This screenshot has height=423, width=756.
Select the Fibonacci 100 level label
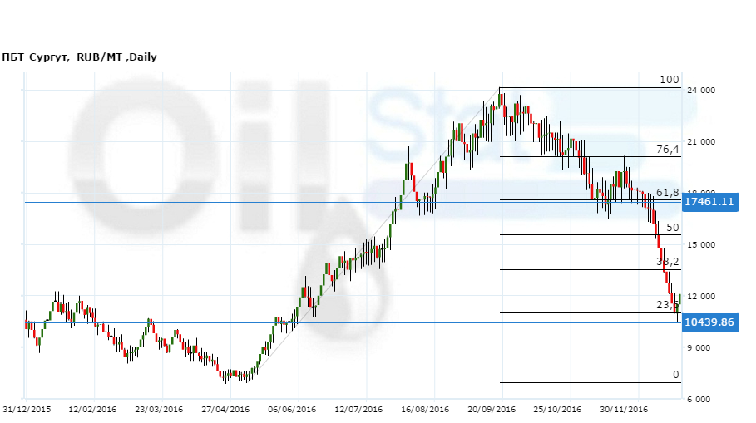670,80
